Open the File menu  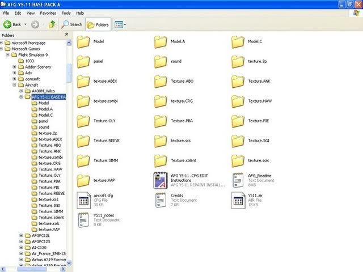coord(6,13)
